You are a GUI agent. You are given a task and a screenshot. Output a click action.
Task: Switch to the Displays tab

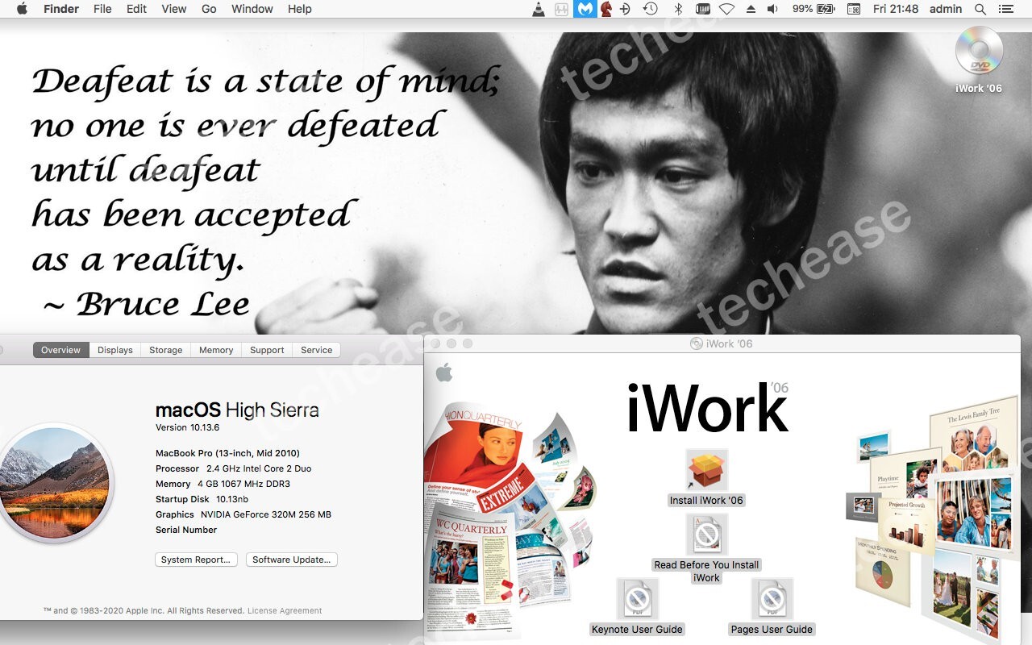coord(115,350)
